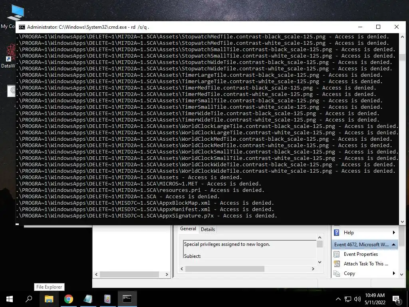Click the Copy pages icon
Viewport: 409px width, 307px height.
click(x=337, y=273)
